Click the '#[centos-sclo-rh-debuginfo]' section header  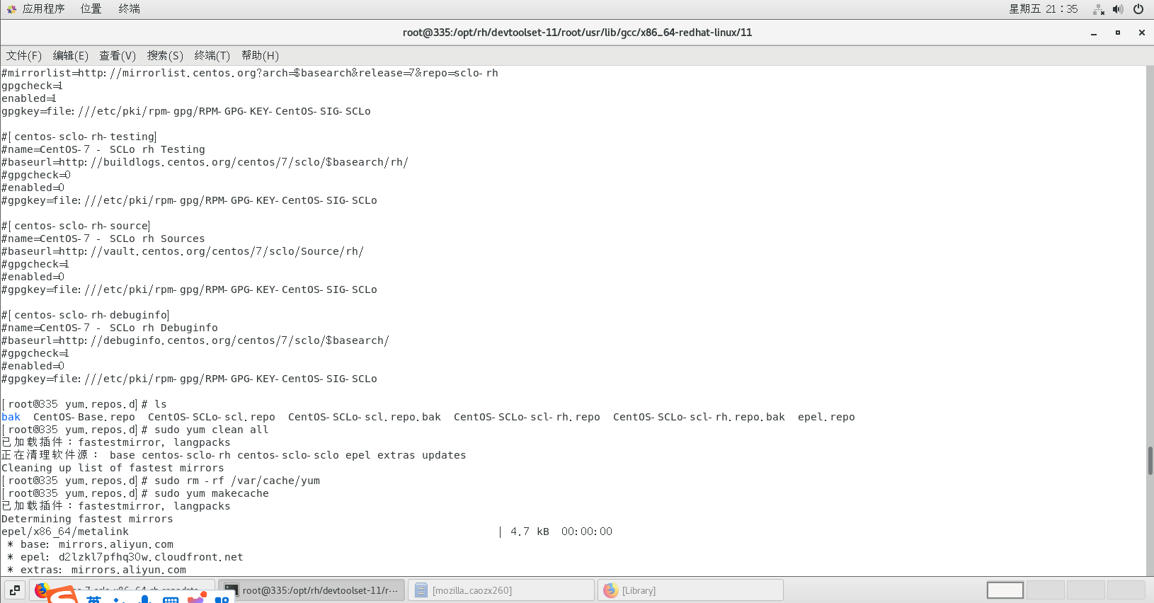[x=86, y=315]
